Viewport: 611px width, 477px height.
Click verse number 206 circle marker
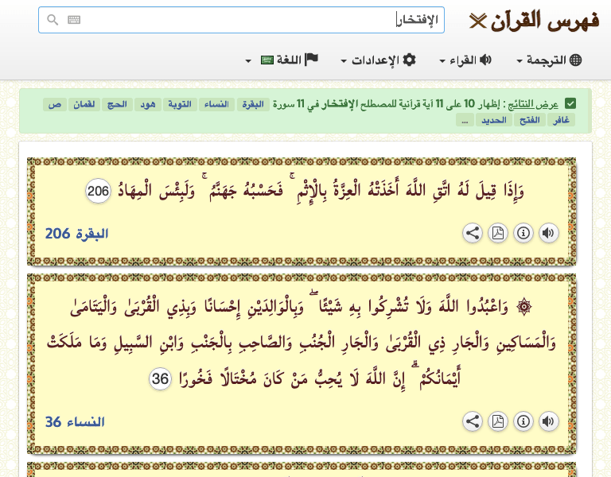(x=98, y=191)
